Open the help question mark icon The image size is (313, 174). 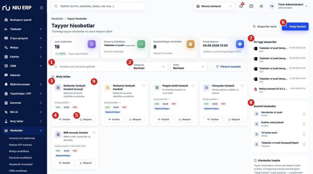coord(251,6)
